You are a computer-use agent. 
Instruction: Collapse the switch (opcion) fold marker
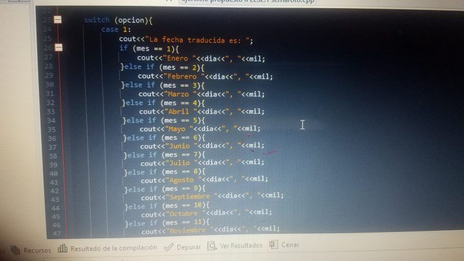pos(57,20)
